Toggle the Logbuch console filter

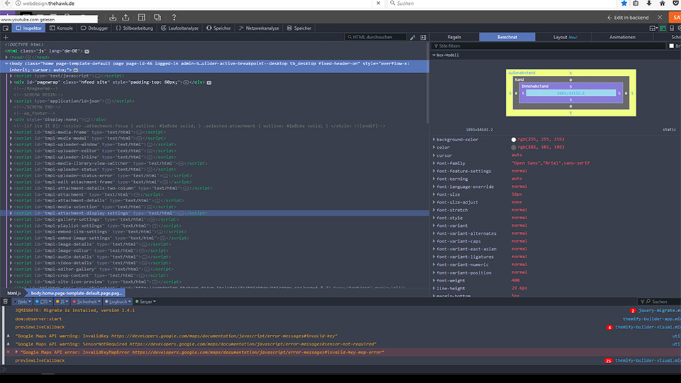coord(118,301)
